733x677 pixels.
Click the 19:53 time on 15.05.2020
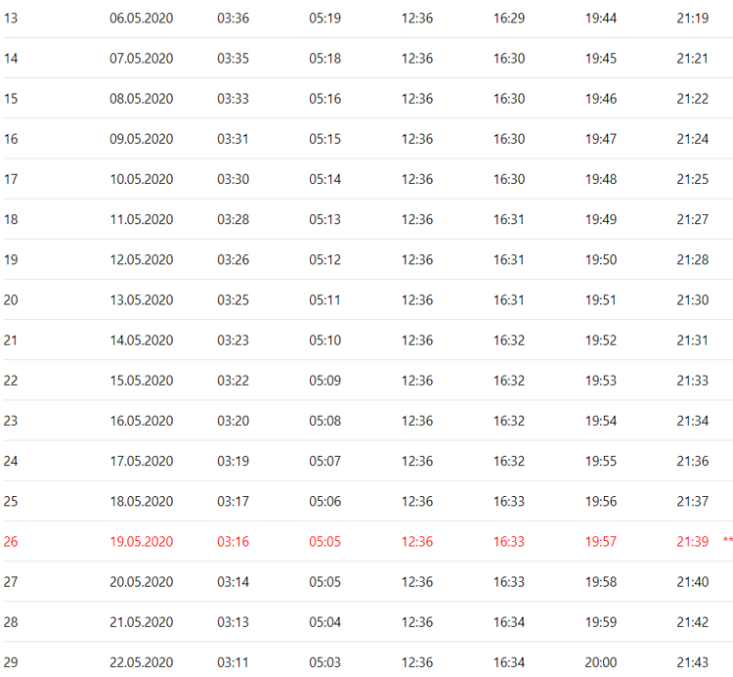pos(600,380)
